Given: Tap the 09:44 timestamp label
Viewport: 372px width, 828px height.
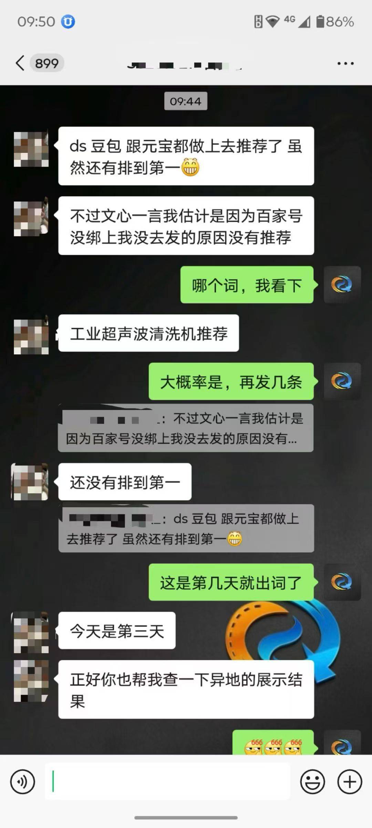Looking at the screenshot, I should (x=186, y=101).
